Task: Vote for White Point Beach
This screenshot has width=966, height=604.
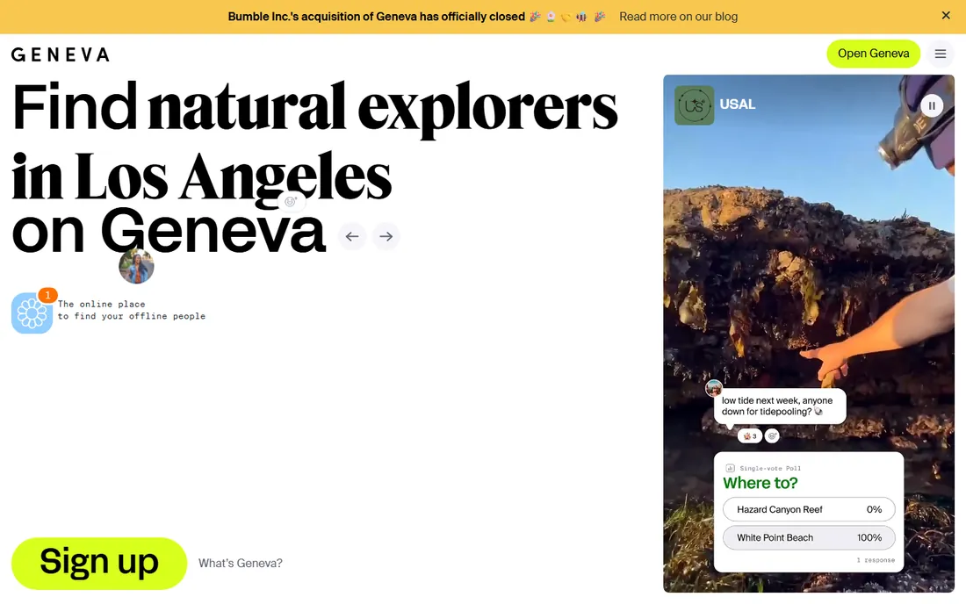Action: tap(809, 537)
